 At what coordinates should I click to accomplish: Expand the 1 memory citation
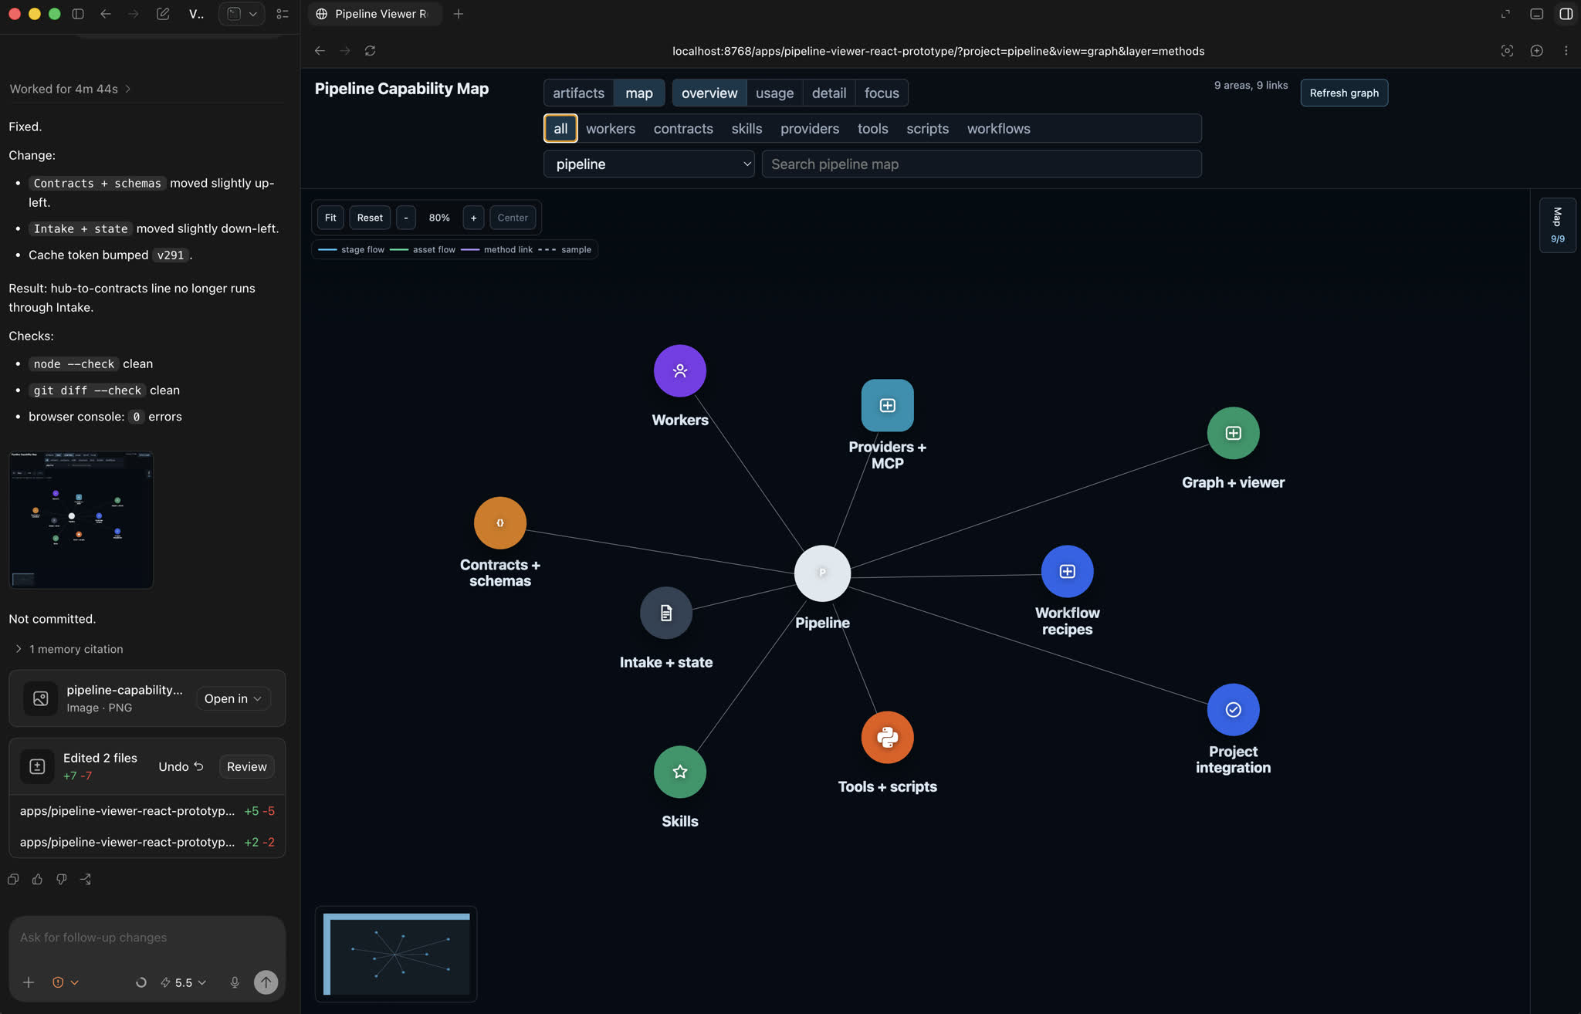pyautogui.click(x=69, y=649)
